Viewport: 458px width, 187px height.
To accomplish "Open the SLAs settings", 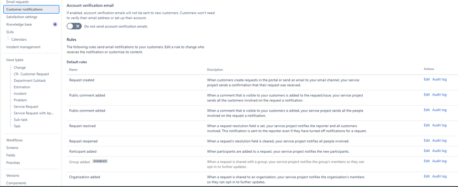I will click(x=10, y=32).
